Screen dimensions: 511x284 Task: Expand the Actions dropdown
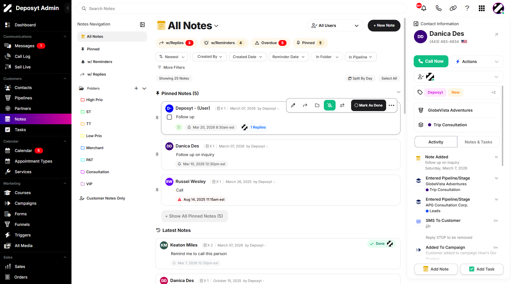pyautogui.click(x=477, y=62)
